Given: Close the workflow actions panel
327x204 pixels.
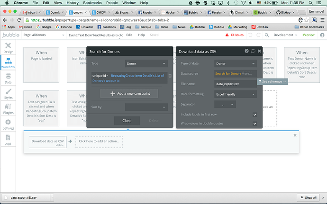Looking at the screenshot, I should [295, 135].
